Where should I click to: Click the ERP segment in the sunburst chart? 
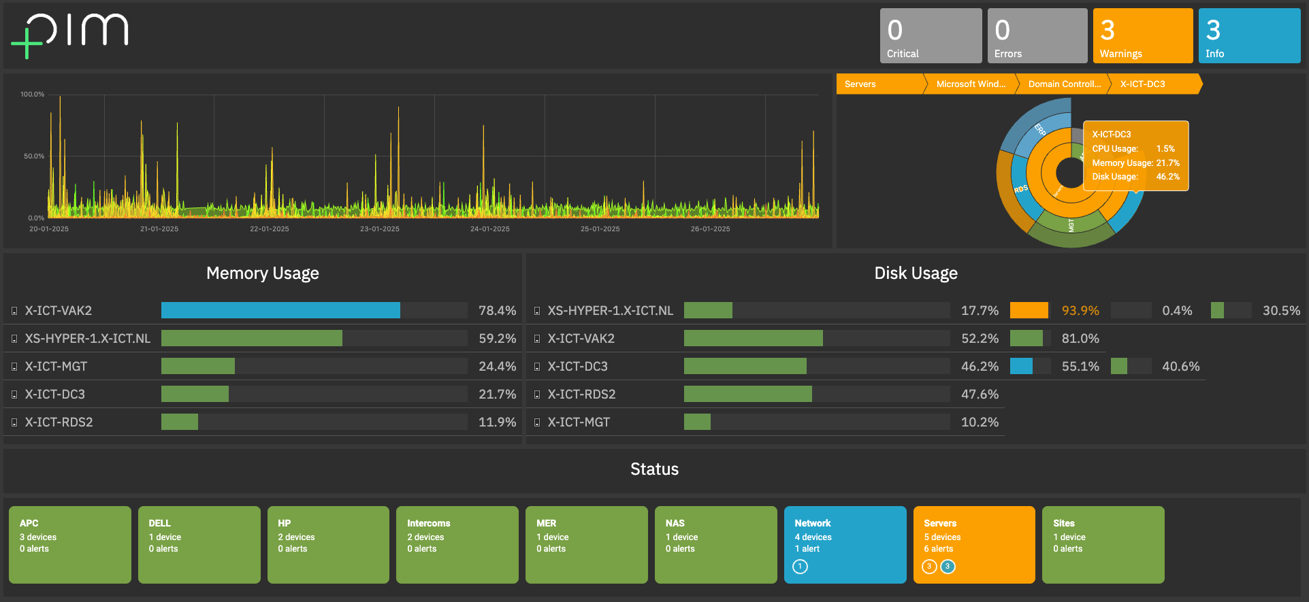1039,131
